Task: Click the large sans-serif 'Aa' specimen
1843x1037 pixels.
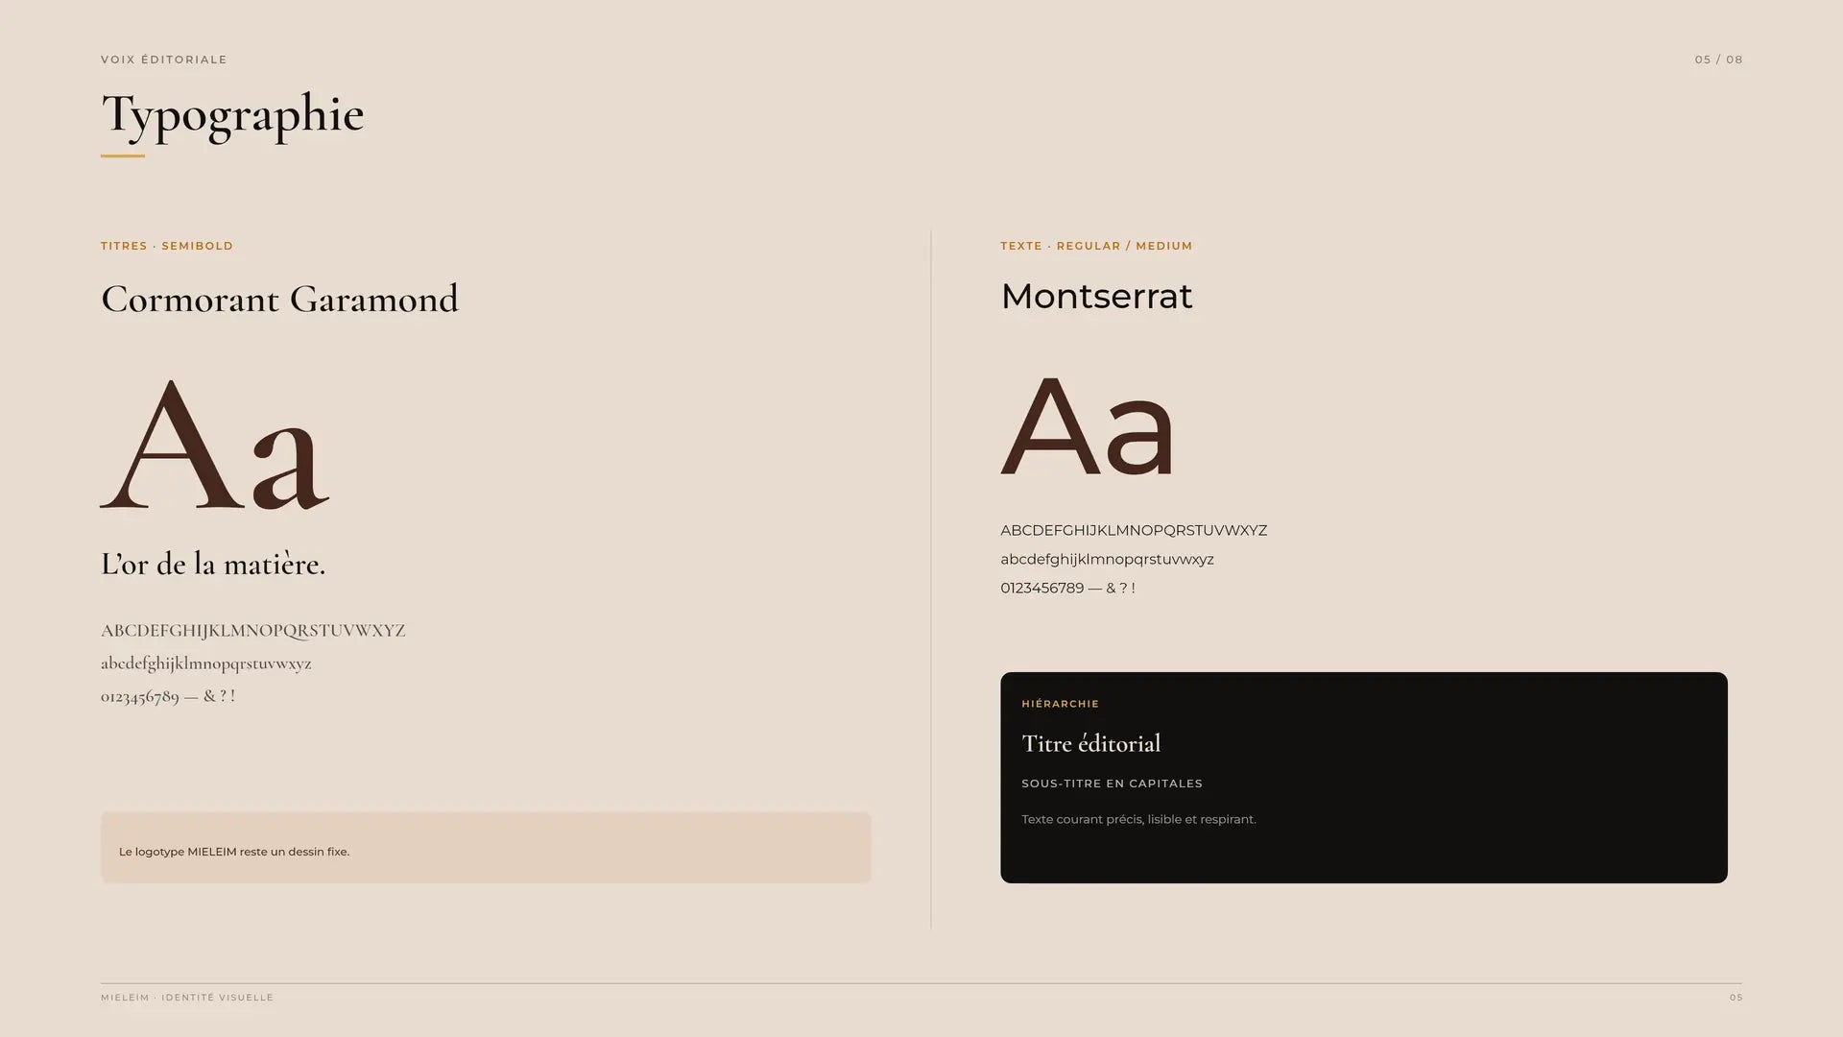Action: [x=1088, y=427]
